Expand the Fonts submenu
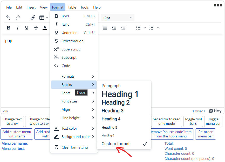 (74, 93)
